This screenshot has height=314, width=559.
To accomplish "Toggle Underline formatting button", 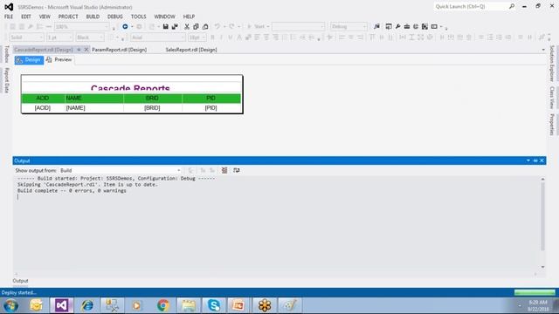I will [x=231, y=38].
